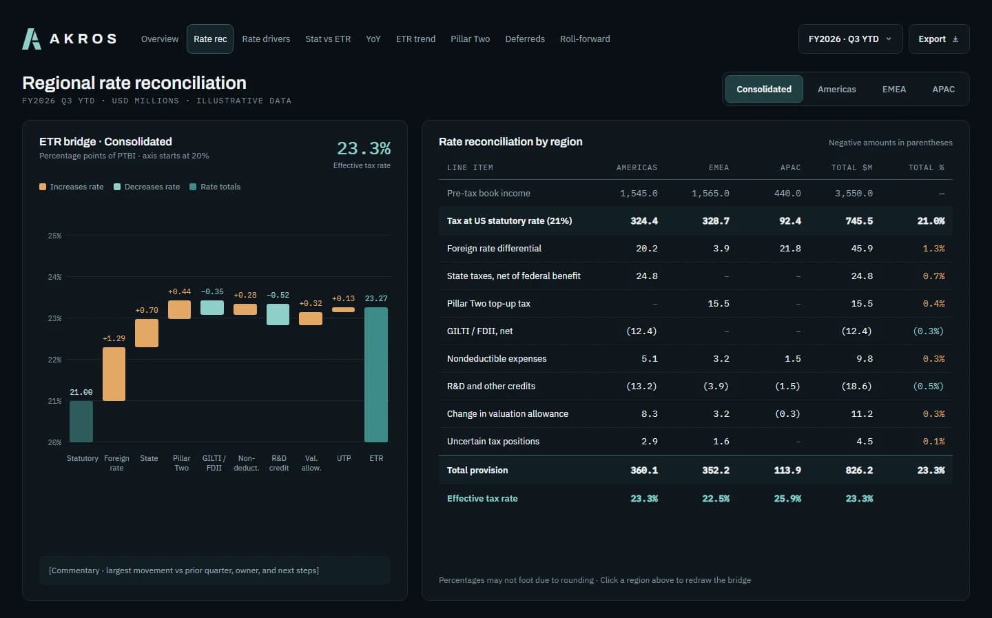This screenshot has height=618, width=992.
Task: Click the AMERICAS column header
Action: pyautogui.click(x=637, y=167)
